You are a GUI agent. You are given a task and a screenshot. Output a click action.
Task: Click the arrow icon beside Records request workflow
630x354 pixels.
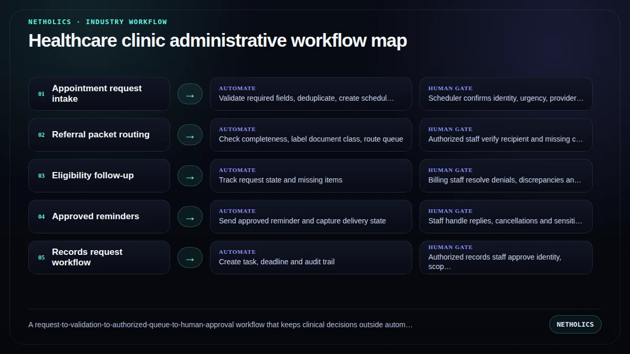(x=190, y=258)
